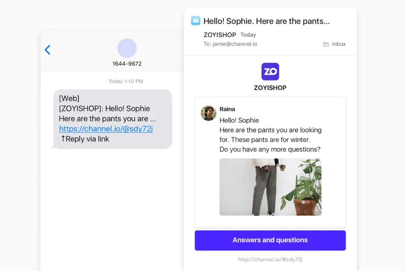Click the email subject Hello! Sophie line

pos(267,21)
